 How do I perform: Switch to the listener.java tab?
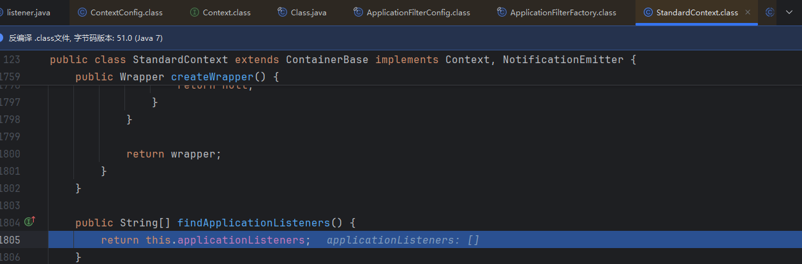coord(28,12)
